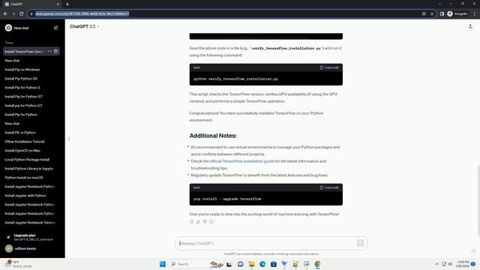
Task: Open ChatGPT 3.5 model dropdown
Action: 85,27
